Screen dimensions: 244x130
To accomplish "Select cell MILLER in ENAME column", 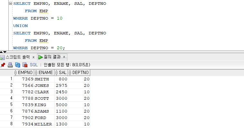I will 44,124.
